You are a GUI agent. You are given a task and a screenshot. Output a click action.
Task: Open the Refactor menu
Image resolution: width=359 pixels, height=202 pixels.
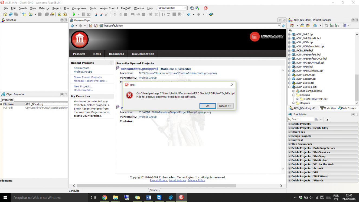[x=44, y=8]
